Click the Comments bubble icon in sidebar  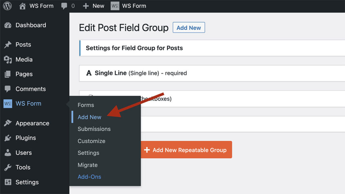[x=8, y=89]
